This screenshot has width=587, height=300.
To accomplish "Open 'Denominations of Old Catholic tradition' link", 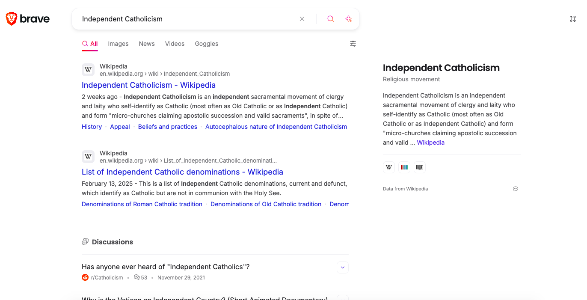I will pyautogui.click(x=266, y=204).
